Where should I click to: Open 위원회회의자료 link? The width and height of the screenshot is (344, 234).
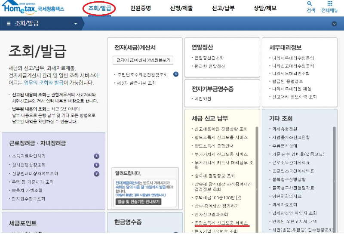click(x=287, y=196)
